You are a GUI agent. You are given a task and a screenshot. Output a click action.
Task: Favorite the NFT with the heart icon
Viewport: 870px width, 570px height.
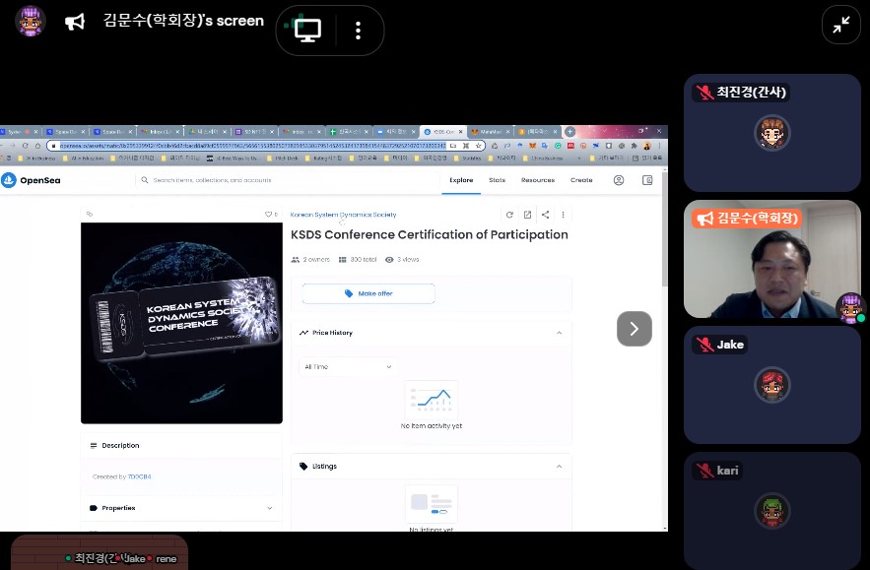268,214
